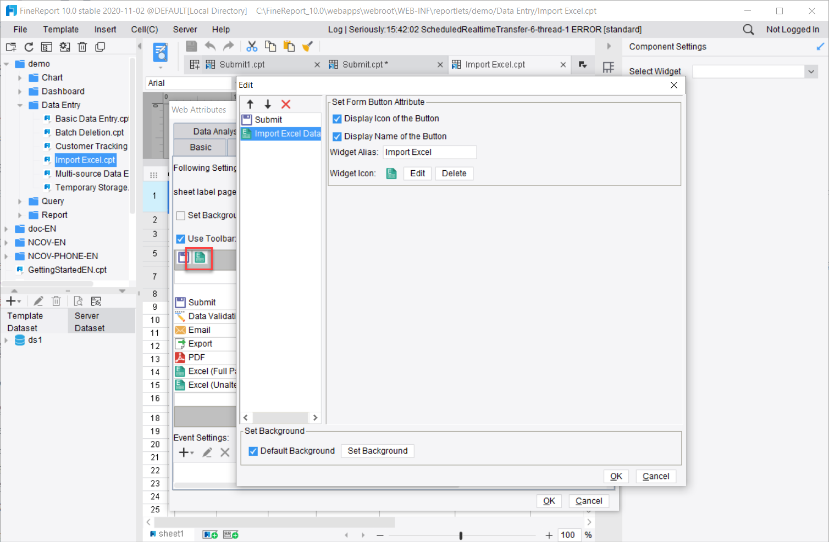Click the pin icon in Component Settings header

click(820, 47)
